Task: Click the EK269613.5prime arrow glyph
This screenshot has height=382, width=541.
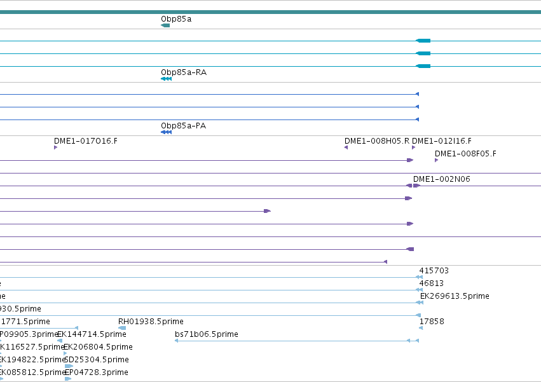Action: click(420, 303)
